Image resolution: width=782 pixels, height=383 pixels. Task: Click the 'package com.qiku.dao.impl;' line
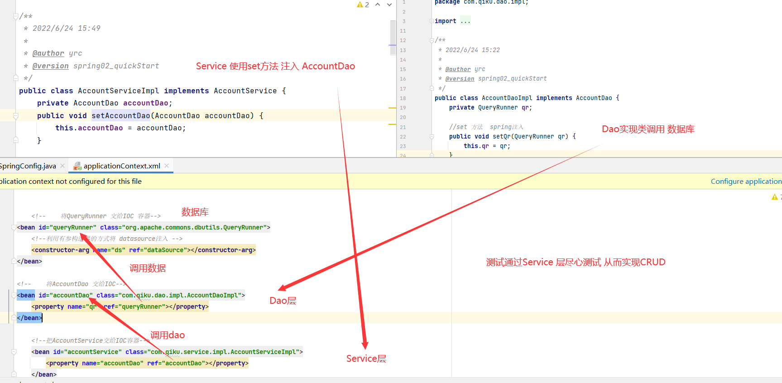pyautogui.click(x=482, y=2)
